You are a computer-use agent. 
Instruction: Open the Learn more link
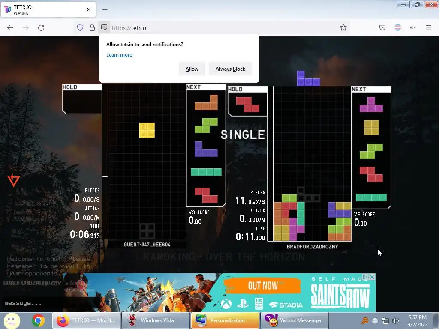pyautogui.click(x=119, y=55)
